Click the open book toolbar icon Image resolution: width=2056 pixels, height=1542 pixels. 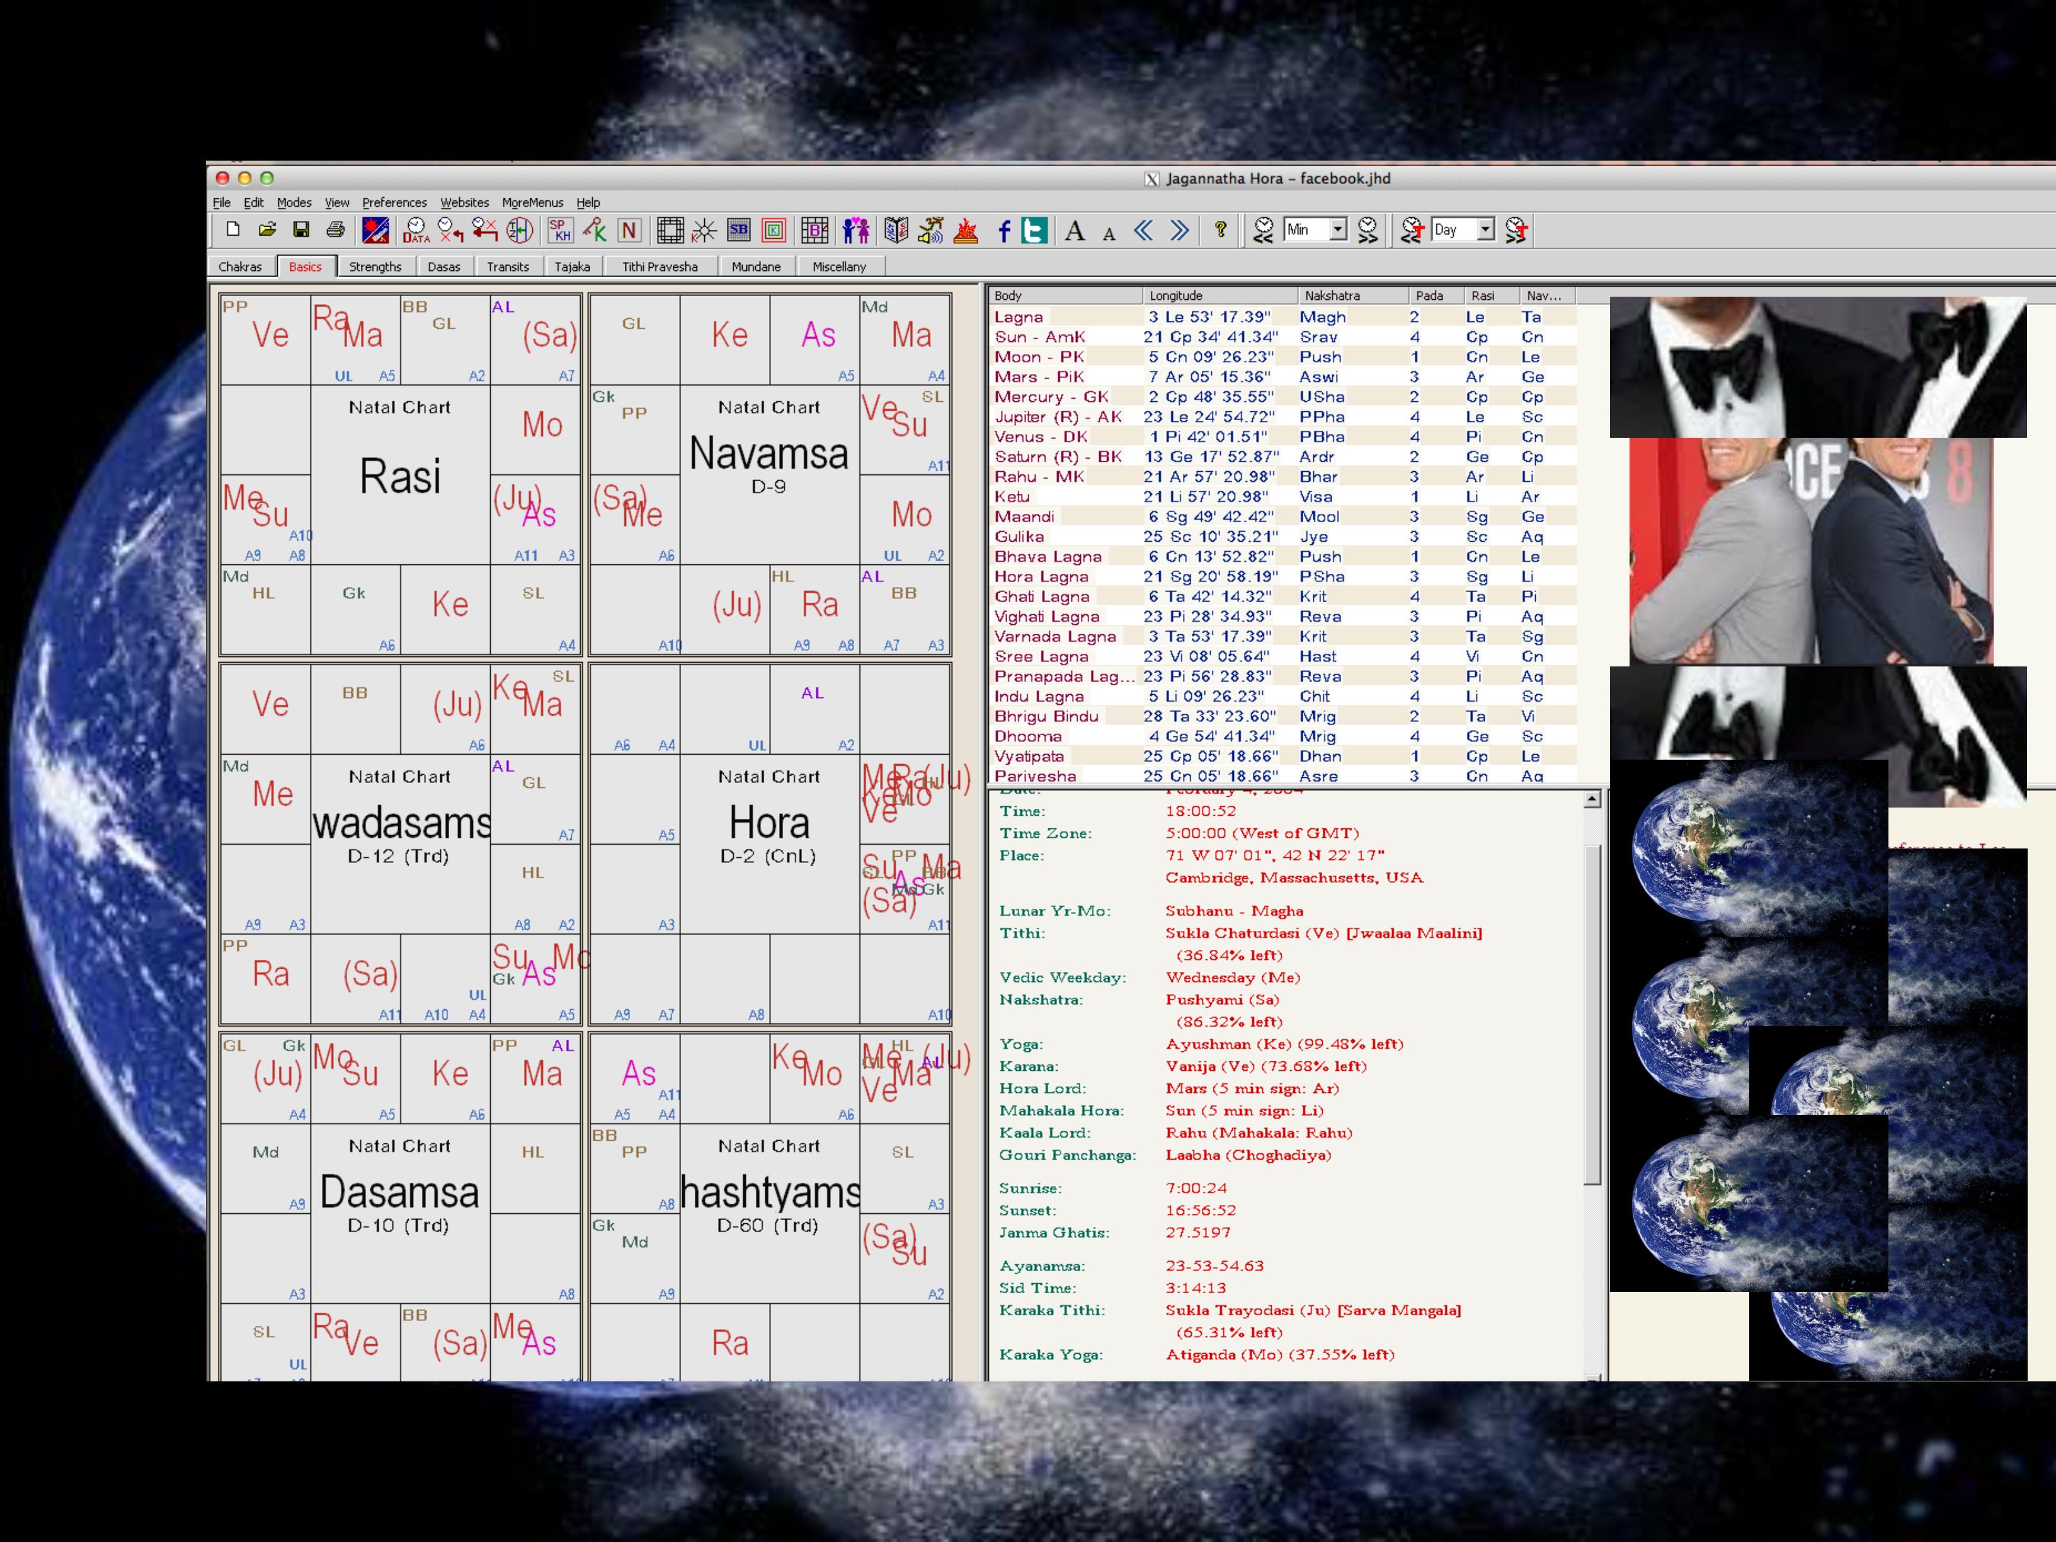click(896, 229)
